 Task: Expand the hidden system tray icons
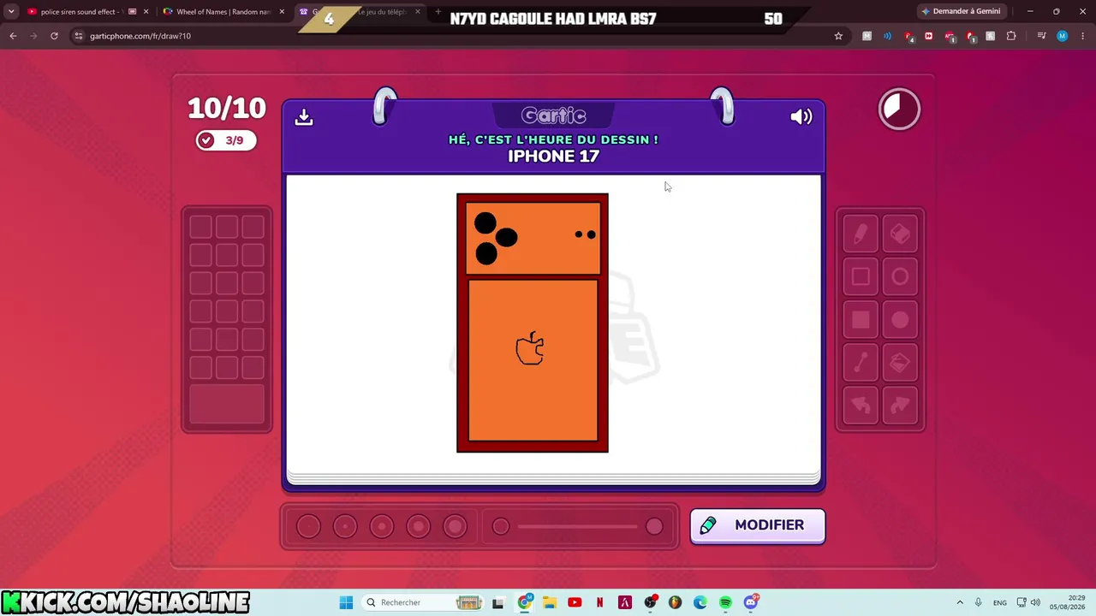[960, 602]
